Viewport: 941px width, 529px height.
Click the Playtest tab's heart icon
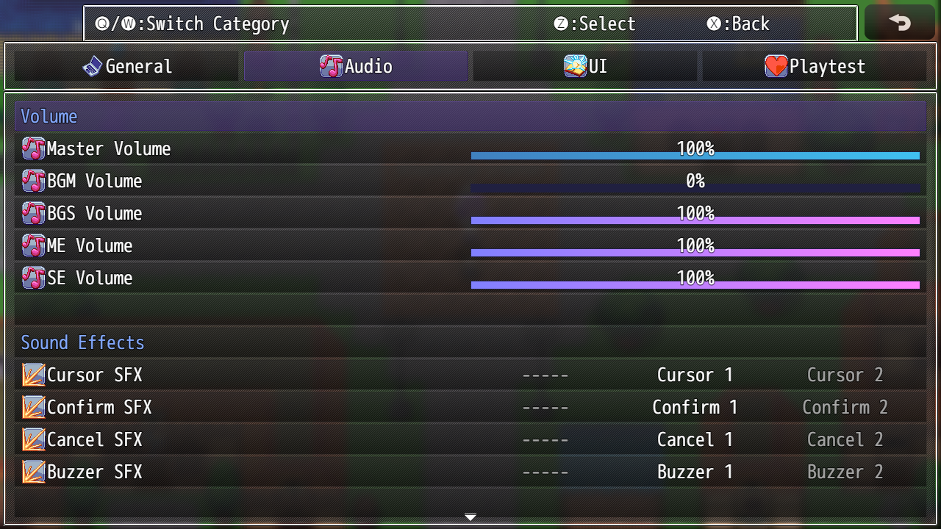tap(776, 66)
